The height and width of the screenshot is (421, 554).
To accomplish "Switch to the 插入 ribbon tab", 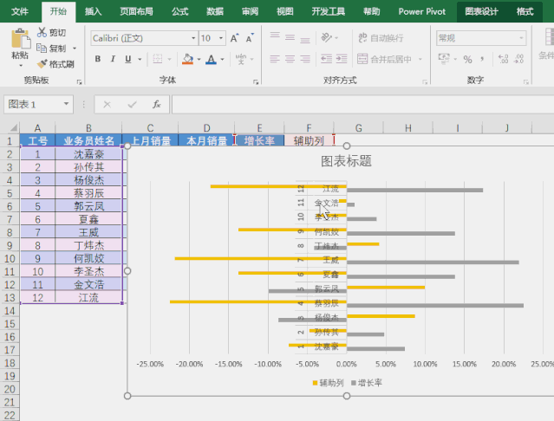I will coord(94,11).
